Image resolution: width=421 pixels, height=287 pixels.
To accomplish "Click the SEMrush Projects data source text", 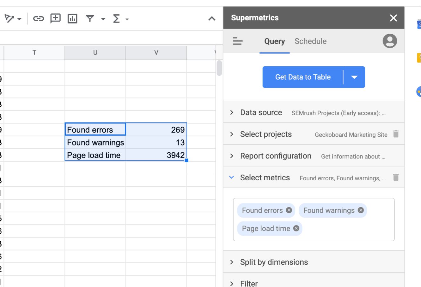I will pyautogui.click(x=338, y=113).
